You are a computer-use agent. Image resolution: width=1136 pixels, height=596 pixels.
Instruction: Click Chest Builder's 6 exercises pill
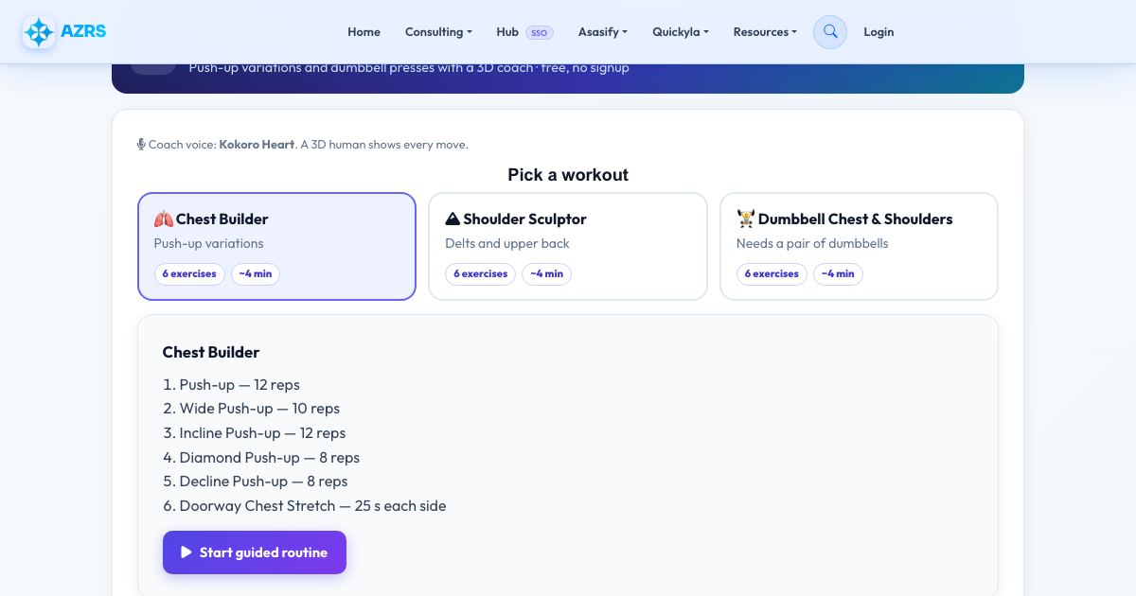pyautogui.click(x=189, y=274)
